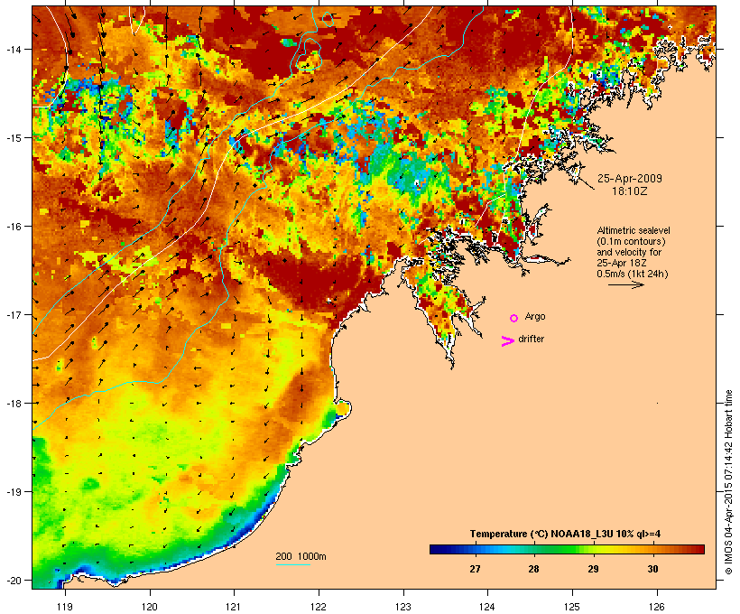Click the 'drifter' legend label
This screenshot has width=740, height=614.
(531, 339)
